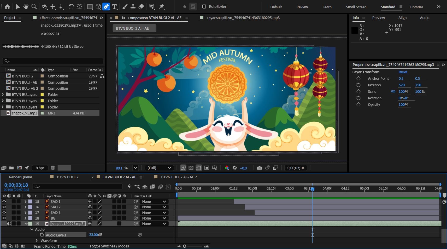Click the project search field
Screen dimensions: 447x249
point(53,61)
